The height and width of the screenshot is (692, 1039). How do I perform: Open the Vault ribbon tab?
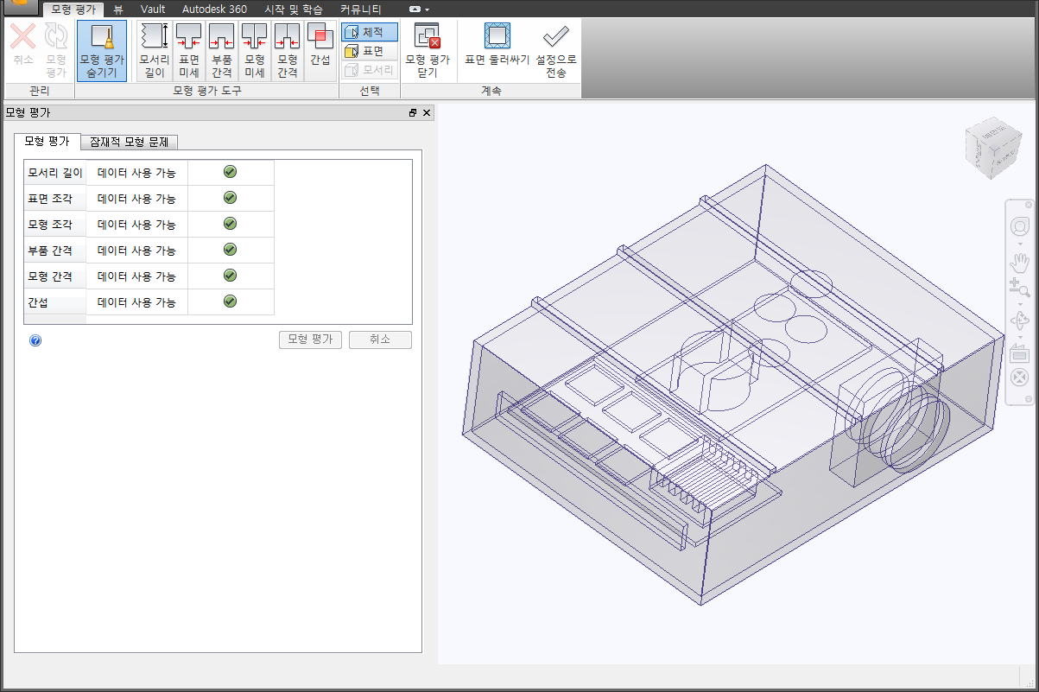[153, 10]
